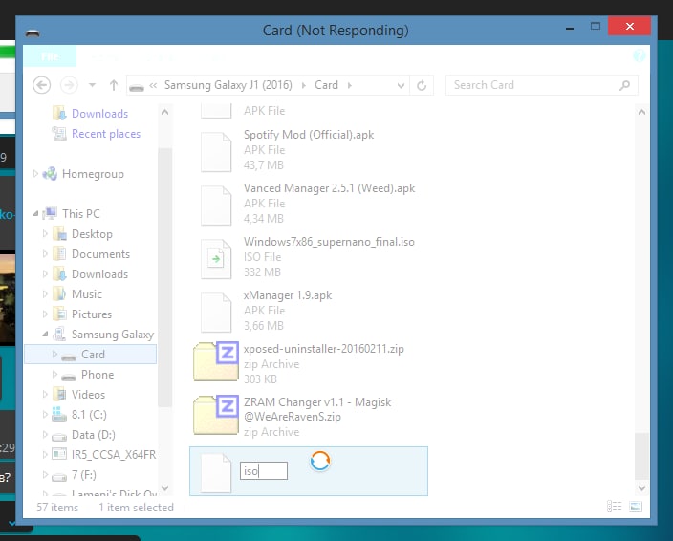Click the drive icon in title bar
Viewport: 673px width, 541px height.
[33, 32]
